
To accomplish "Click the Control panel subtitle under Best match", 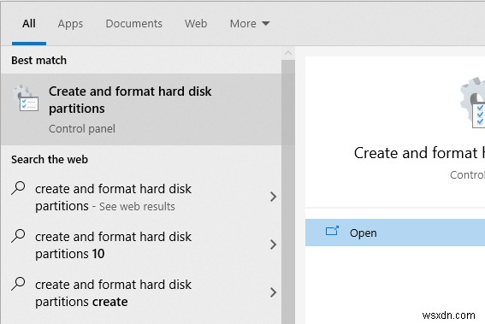I will click(x=82, y=128).
